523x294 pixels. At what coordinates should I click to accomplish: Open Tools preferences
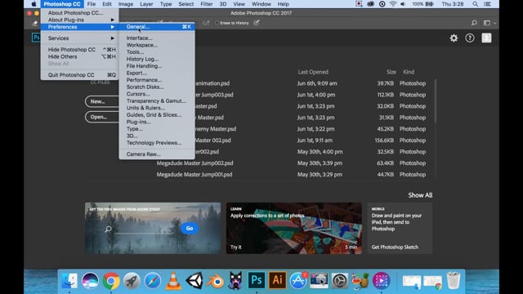point(157,52)
